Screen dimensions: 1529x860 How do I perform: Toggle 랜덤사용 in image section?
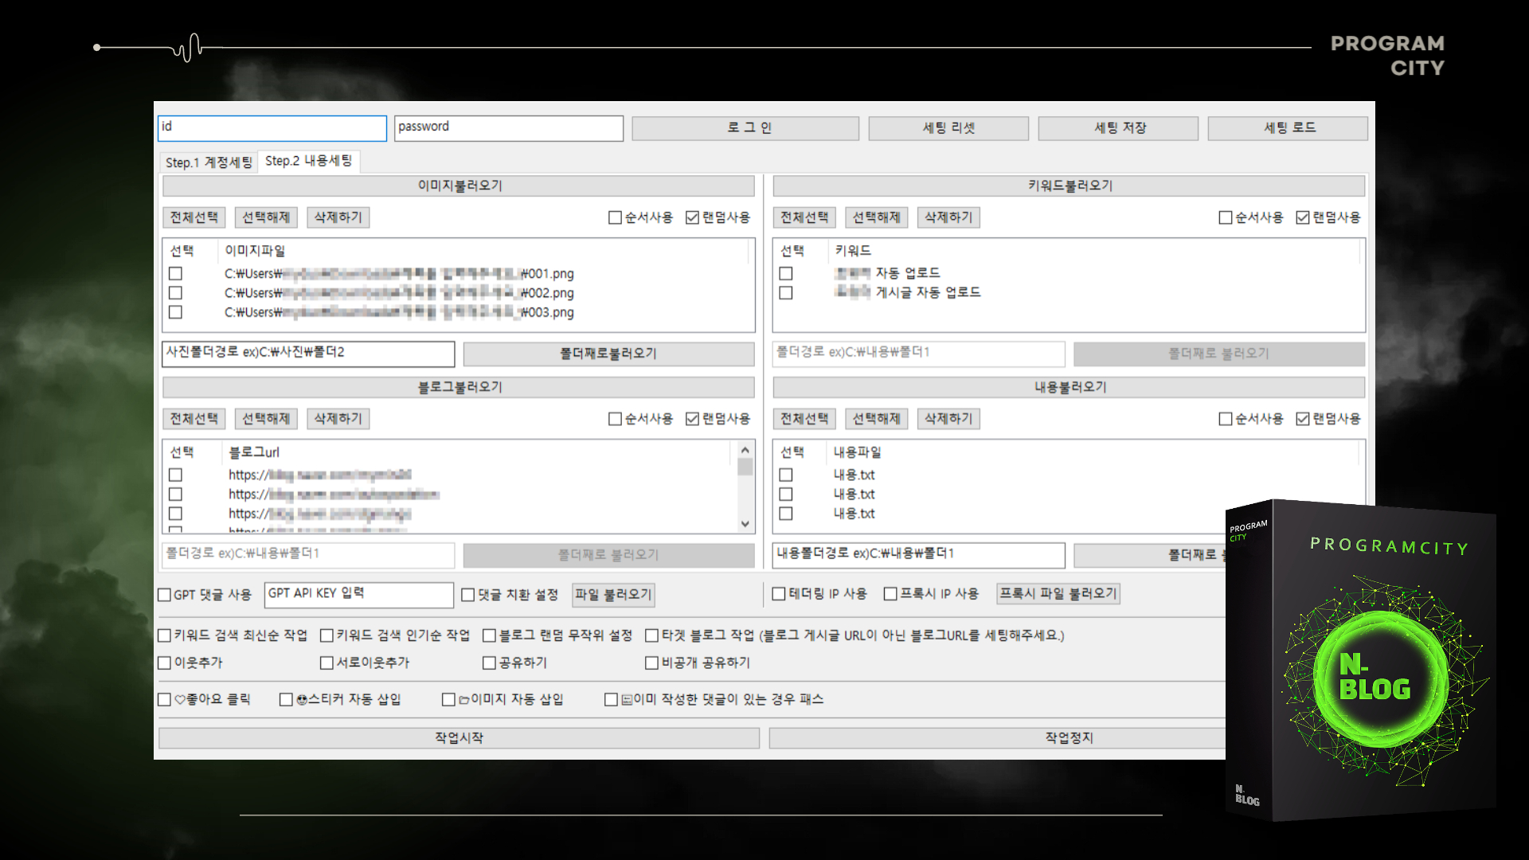pos(718,217)
